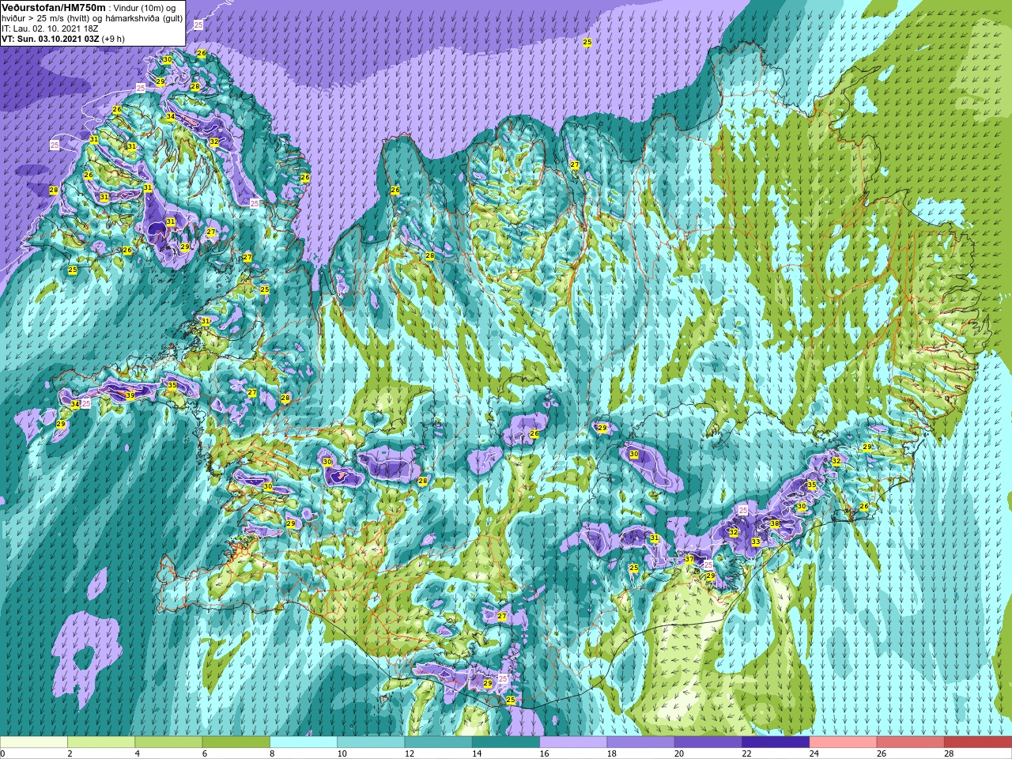Click the 14–16 m/s dark teal legend swatch
Image resolution: width=1012 pixels, height=759 pixels.
point(506,742)
